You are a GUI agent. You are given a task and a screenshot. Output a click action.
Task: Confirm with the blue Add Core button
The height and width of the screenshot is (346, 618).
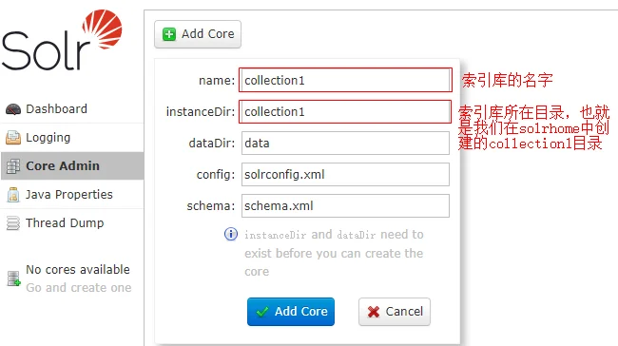(291, 312)
